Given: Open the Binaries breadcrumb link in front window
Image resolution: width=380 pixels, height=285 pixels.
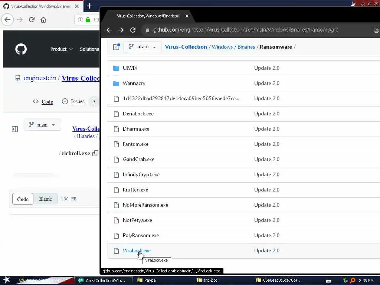Looking at the screenshot, I should click(246, 47).
